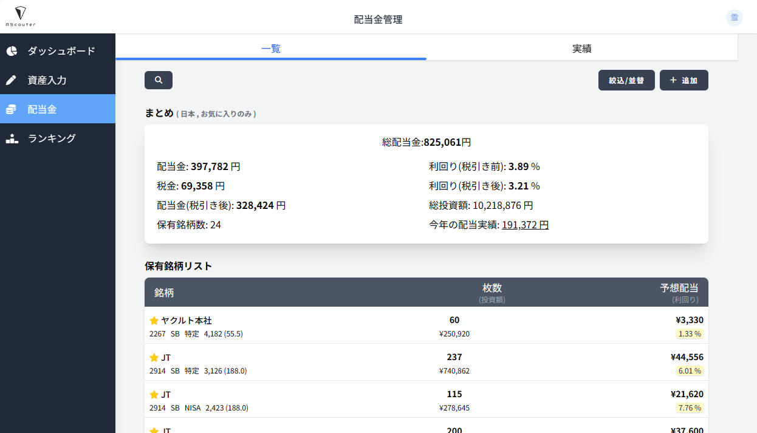Click the ¥44,556 expected dividend
757x433 pixels.
click(x=687, y=357)
